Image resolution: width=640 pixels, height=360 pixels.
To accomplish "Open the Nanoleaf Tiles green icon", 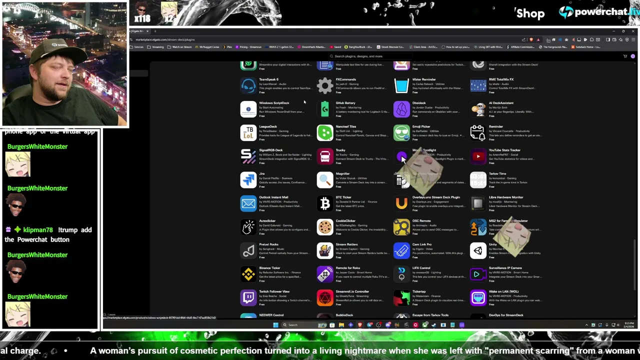I will (325, 133).
